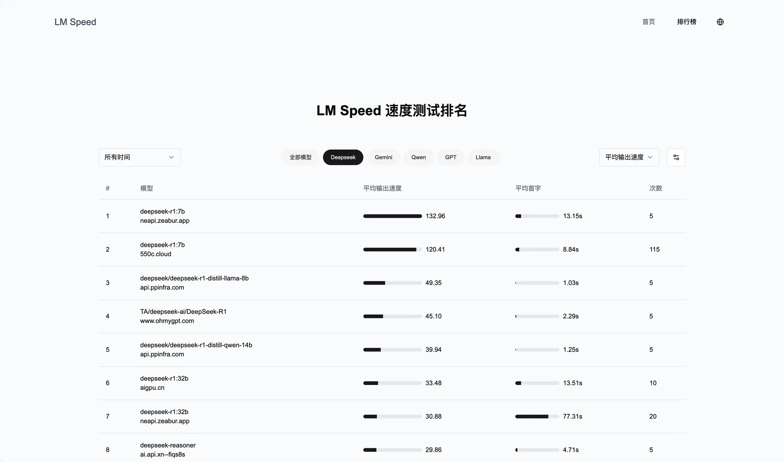784x462 pixels.
Task: Click the 132.96 speed bar
Action: coord(393,216)
